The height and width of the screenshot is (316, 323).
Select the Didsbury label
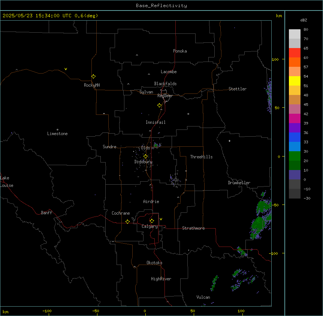click(144, 162)
